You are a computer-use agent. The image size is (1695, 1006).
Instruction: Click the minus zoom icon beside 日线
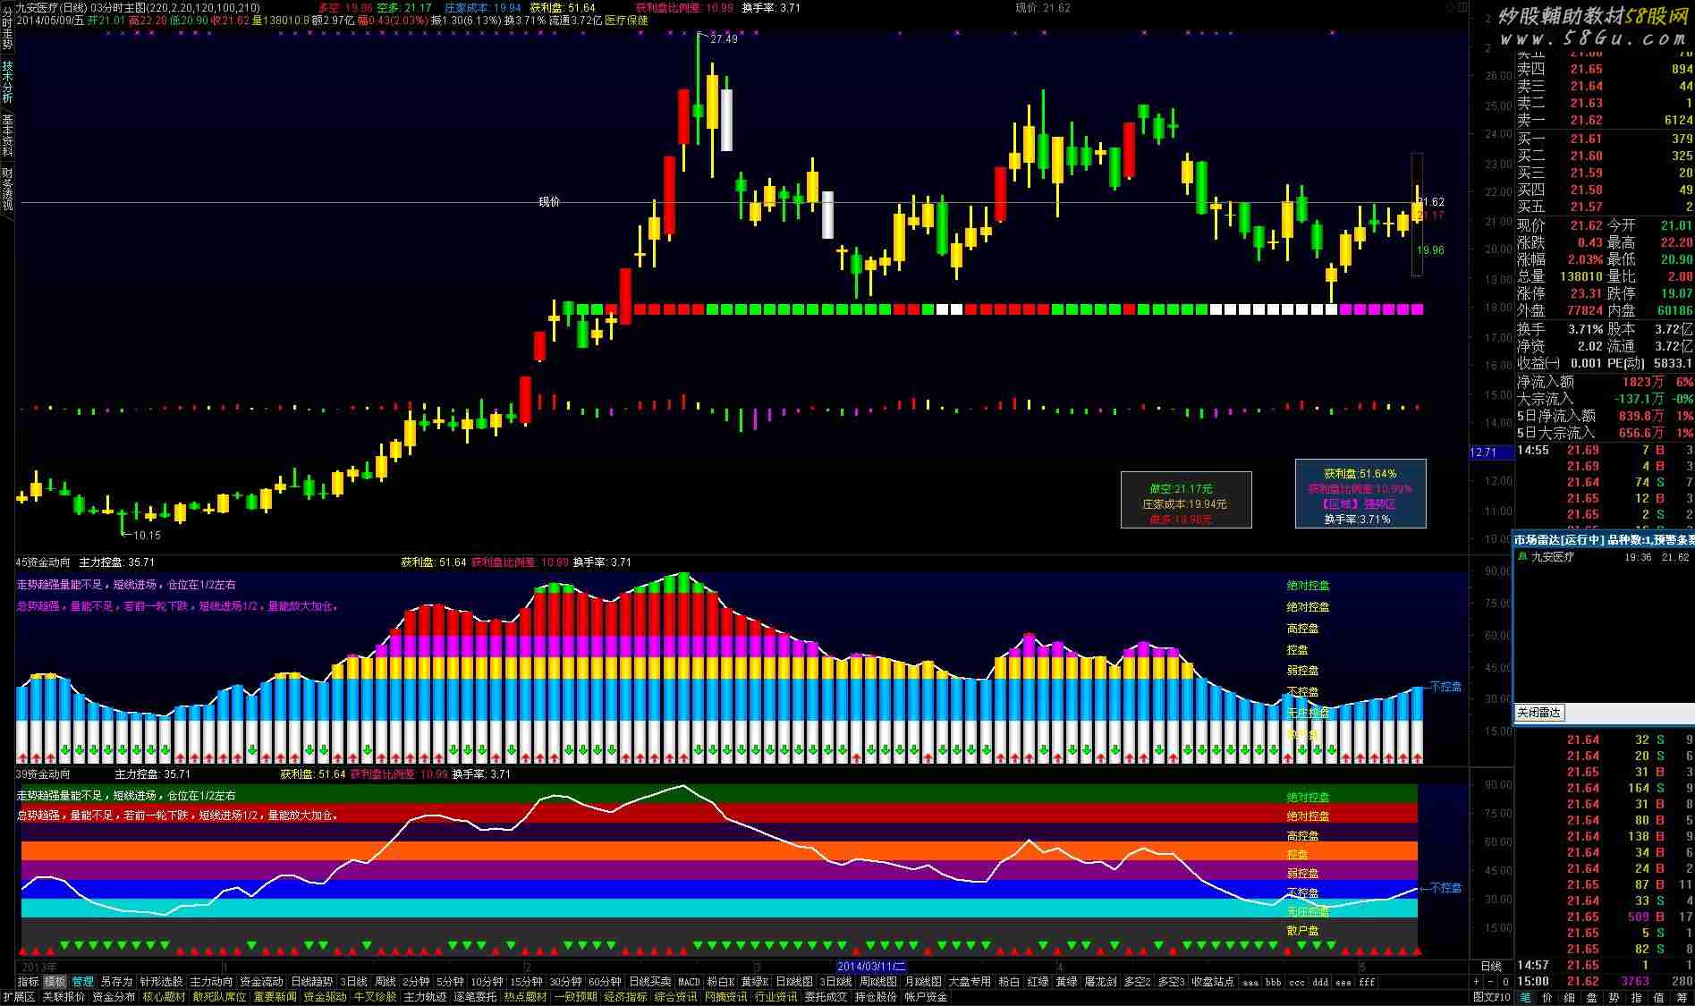tap(1490, 982)
